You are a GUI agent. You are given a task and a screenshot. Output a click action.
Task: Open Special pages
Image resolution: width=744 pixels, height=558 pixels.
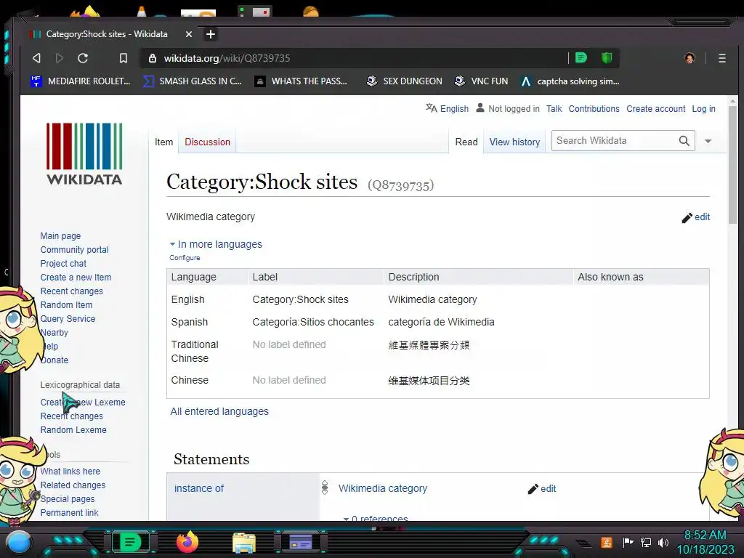tap(67, 498)
